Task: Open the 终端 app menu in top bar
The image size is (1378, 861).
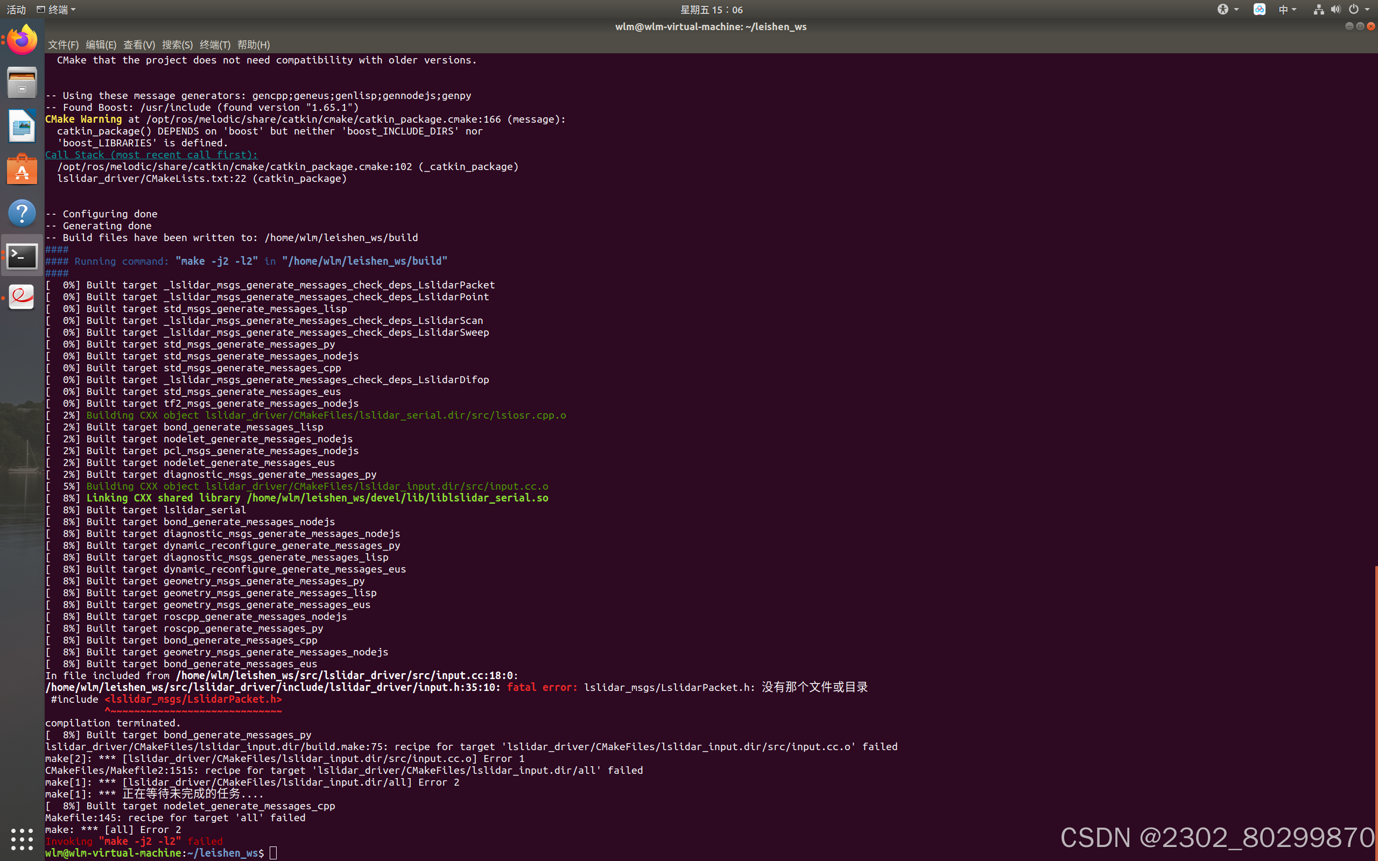Action: click(56, 10)
